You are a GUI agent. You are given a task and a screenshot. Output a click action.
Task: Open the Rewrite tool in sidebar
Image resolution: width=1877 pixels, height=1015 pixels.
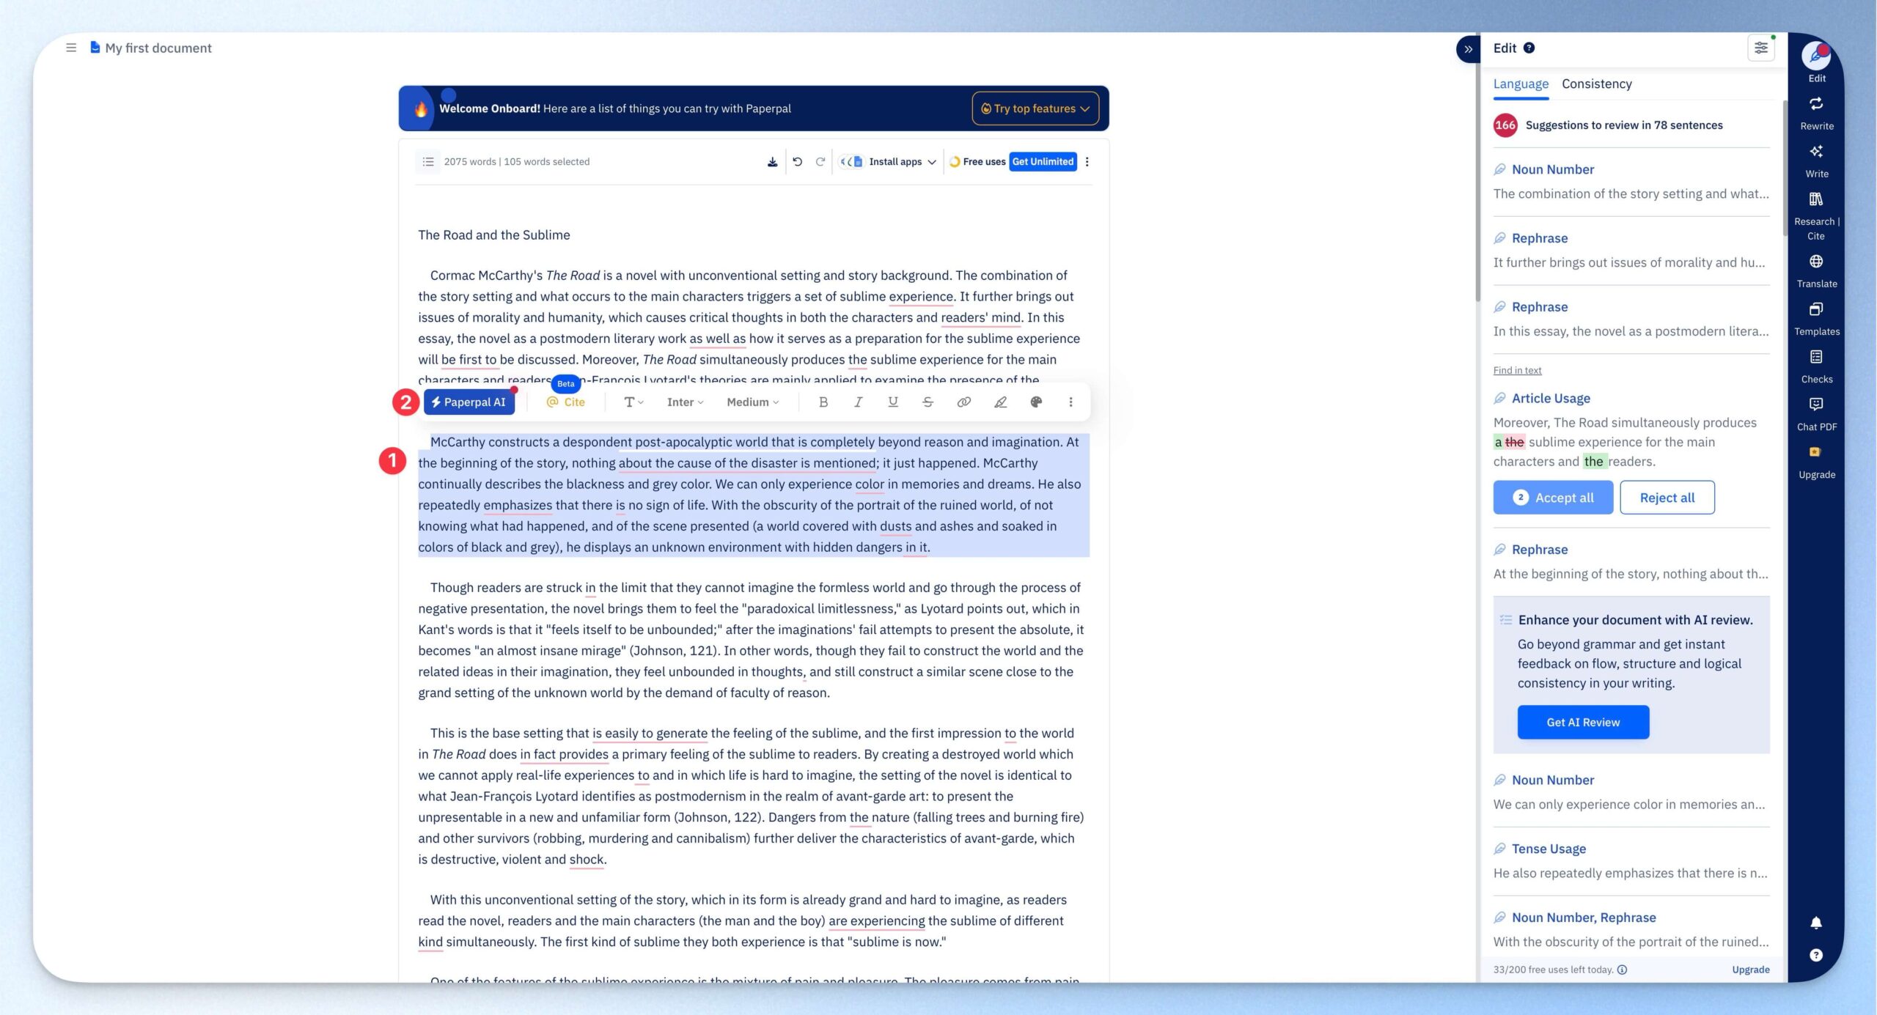point(1816,113)
